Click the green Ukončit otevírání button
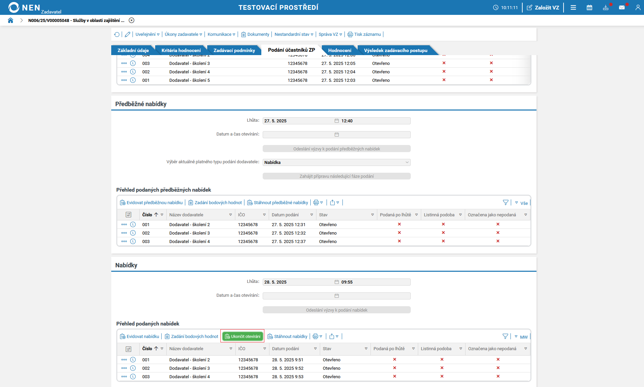 click(242, 336)
